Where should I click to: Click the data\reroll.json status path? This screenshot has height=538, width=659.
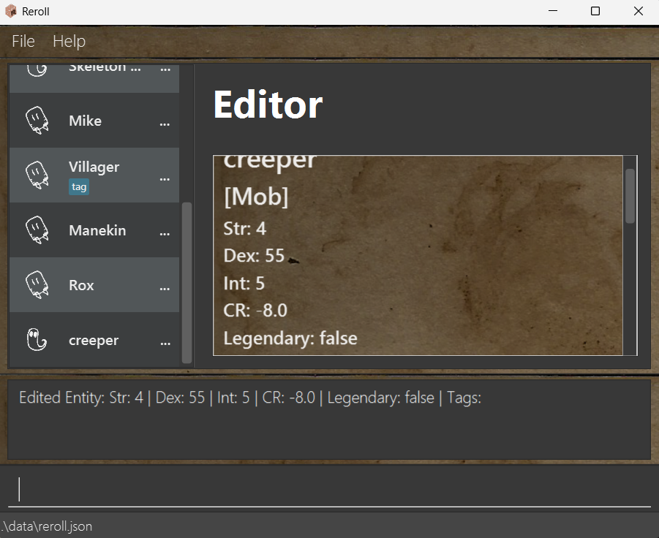click(x=47, y=526)
